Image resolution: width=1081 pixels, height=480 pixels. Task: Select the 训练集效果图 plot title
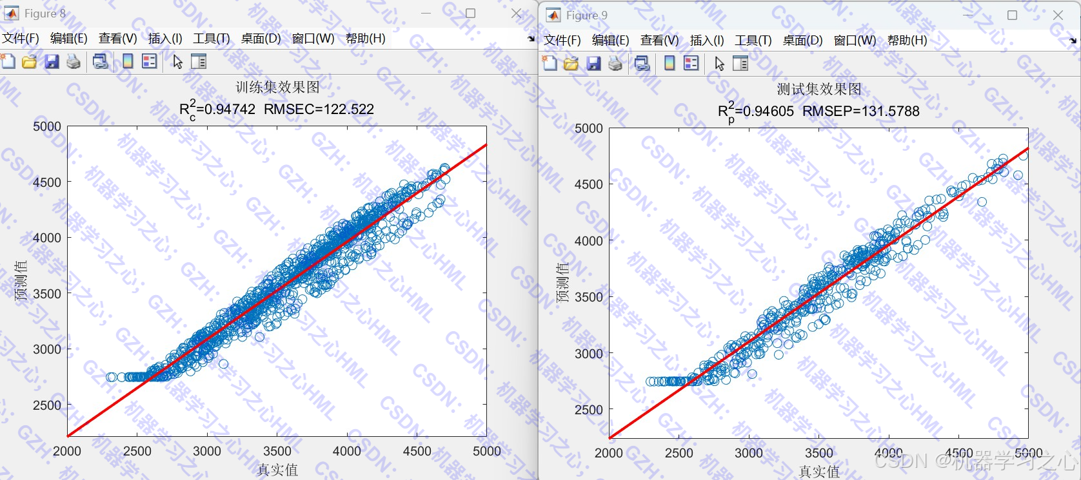click(x=277, y=87)
